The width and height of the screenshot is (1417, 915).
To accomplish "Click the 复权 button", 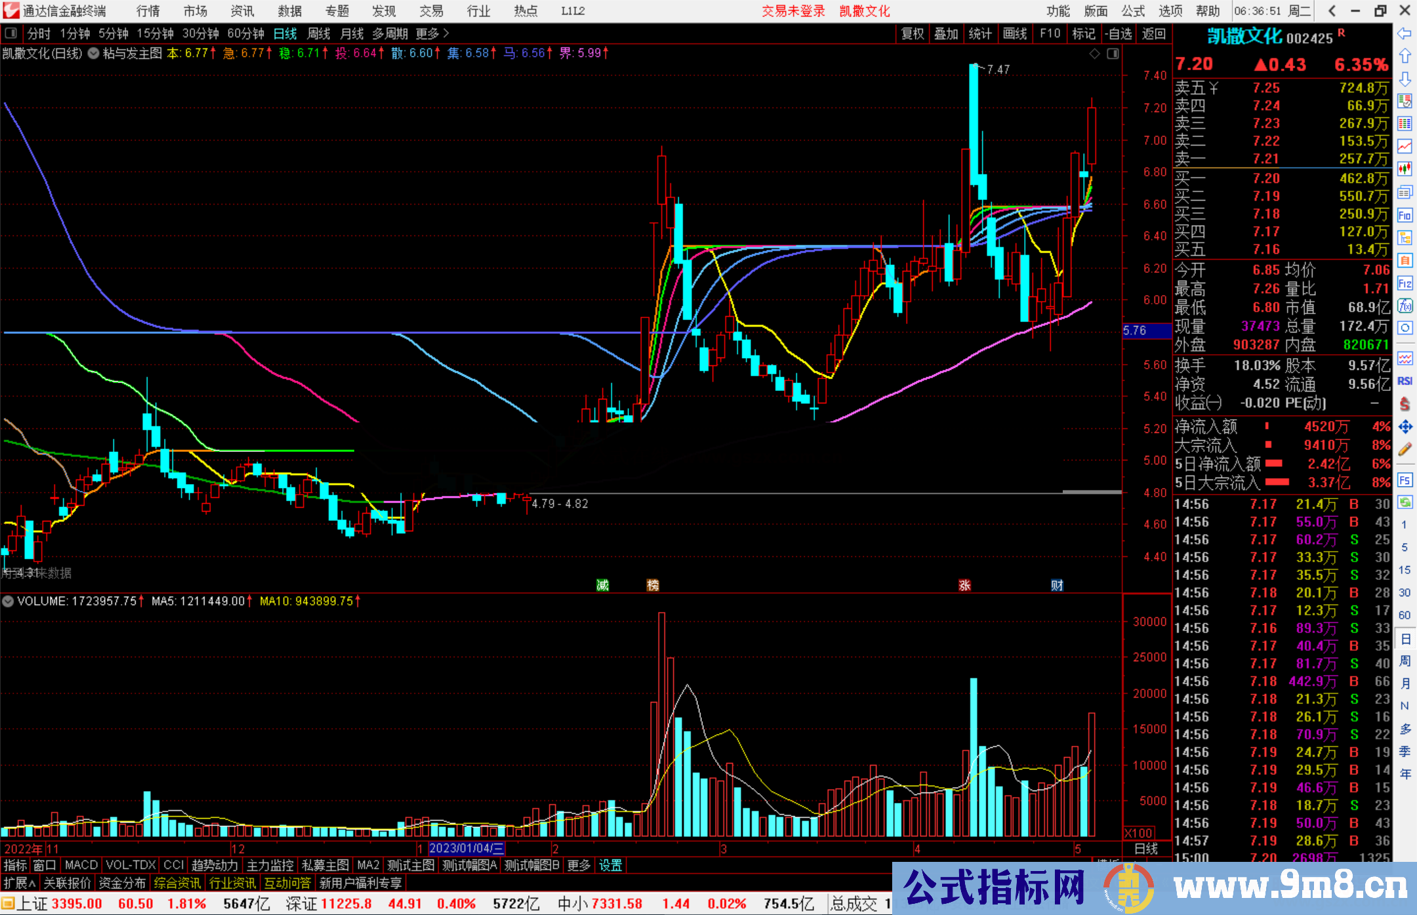I will coord(913,33).
